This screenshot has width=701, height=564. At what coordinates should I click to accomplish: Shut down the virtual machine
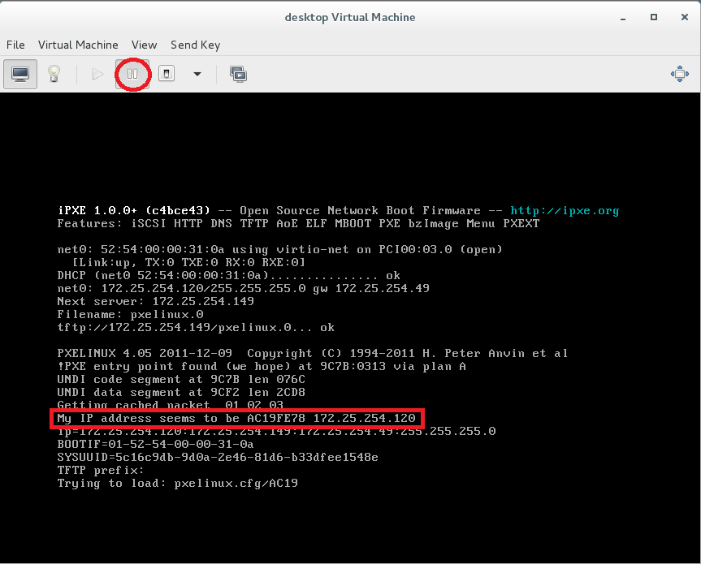click(167, 74)
